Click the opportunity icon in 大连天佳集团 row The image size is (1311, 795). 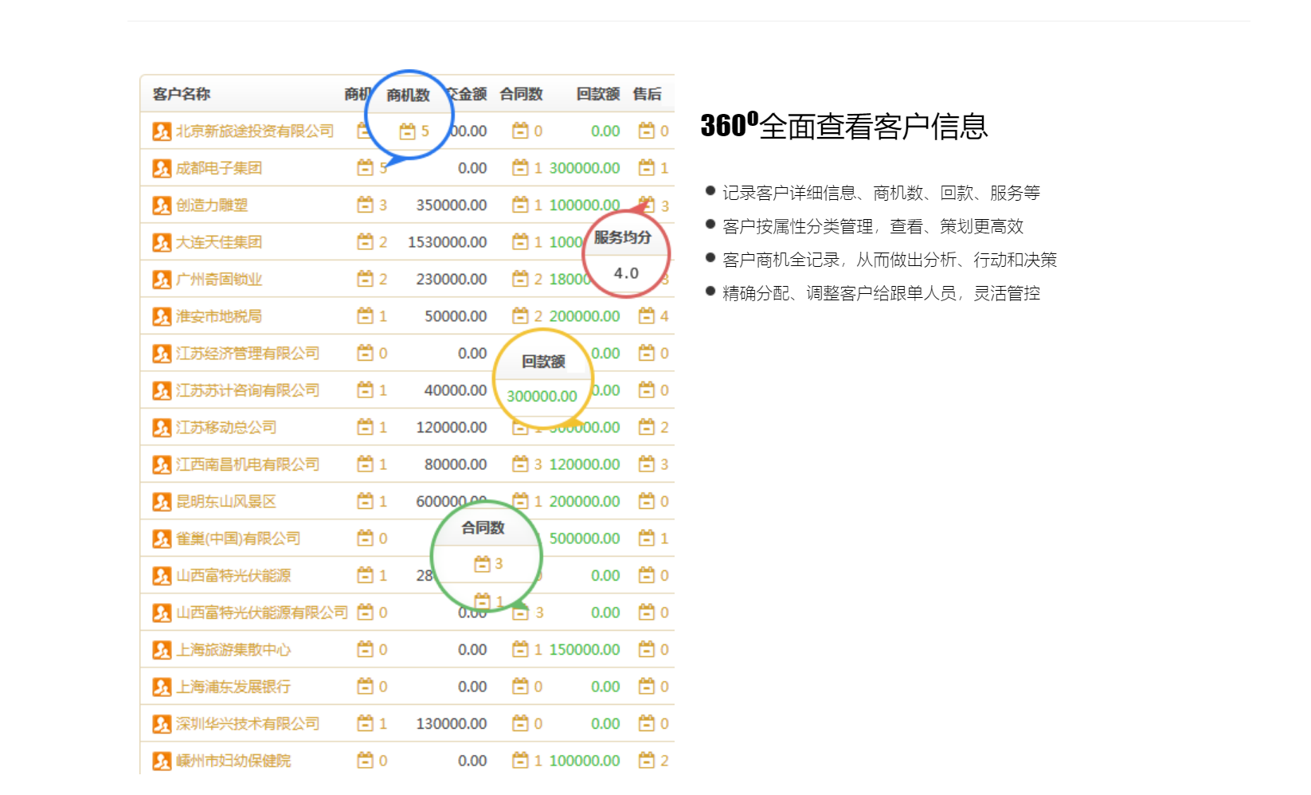click(x=365, y=242)
